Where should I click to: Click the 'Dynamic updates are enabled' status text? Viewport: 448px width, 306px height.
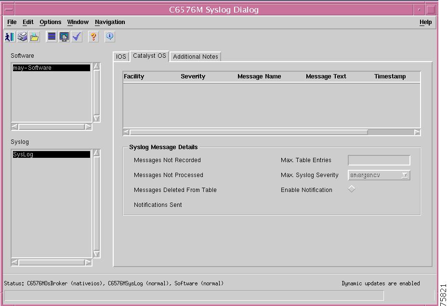(x=381, y=283)
